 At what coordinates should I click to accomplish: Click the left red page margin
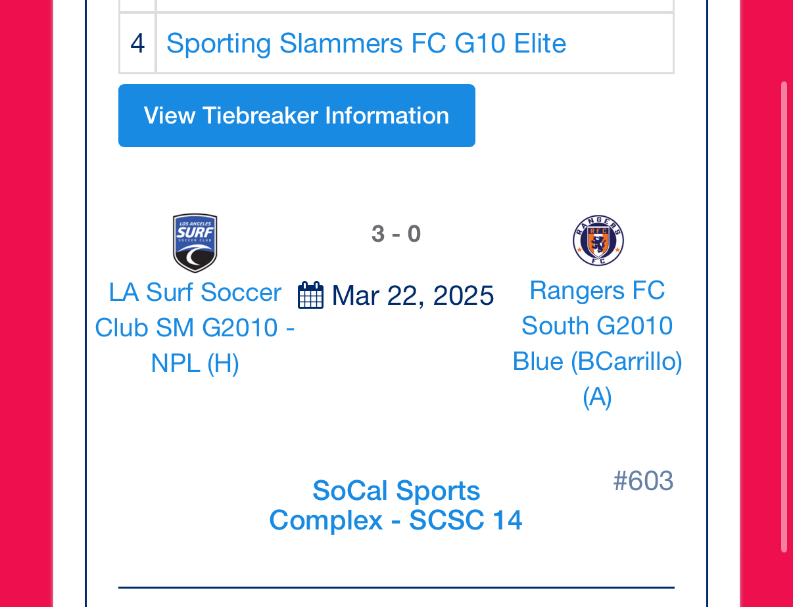[26, 303]
